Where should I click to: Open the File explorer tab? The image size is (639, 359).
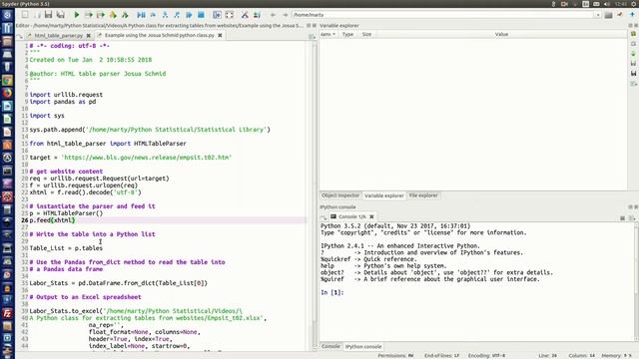coord(423,195)
